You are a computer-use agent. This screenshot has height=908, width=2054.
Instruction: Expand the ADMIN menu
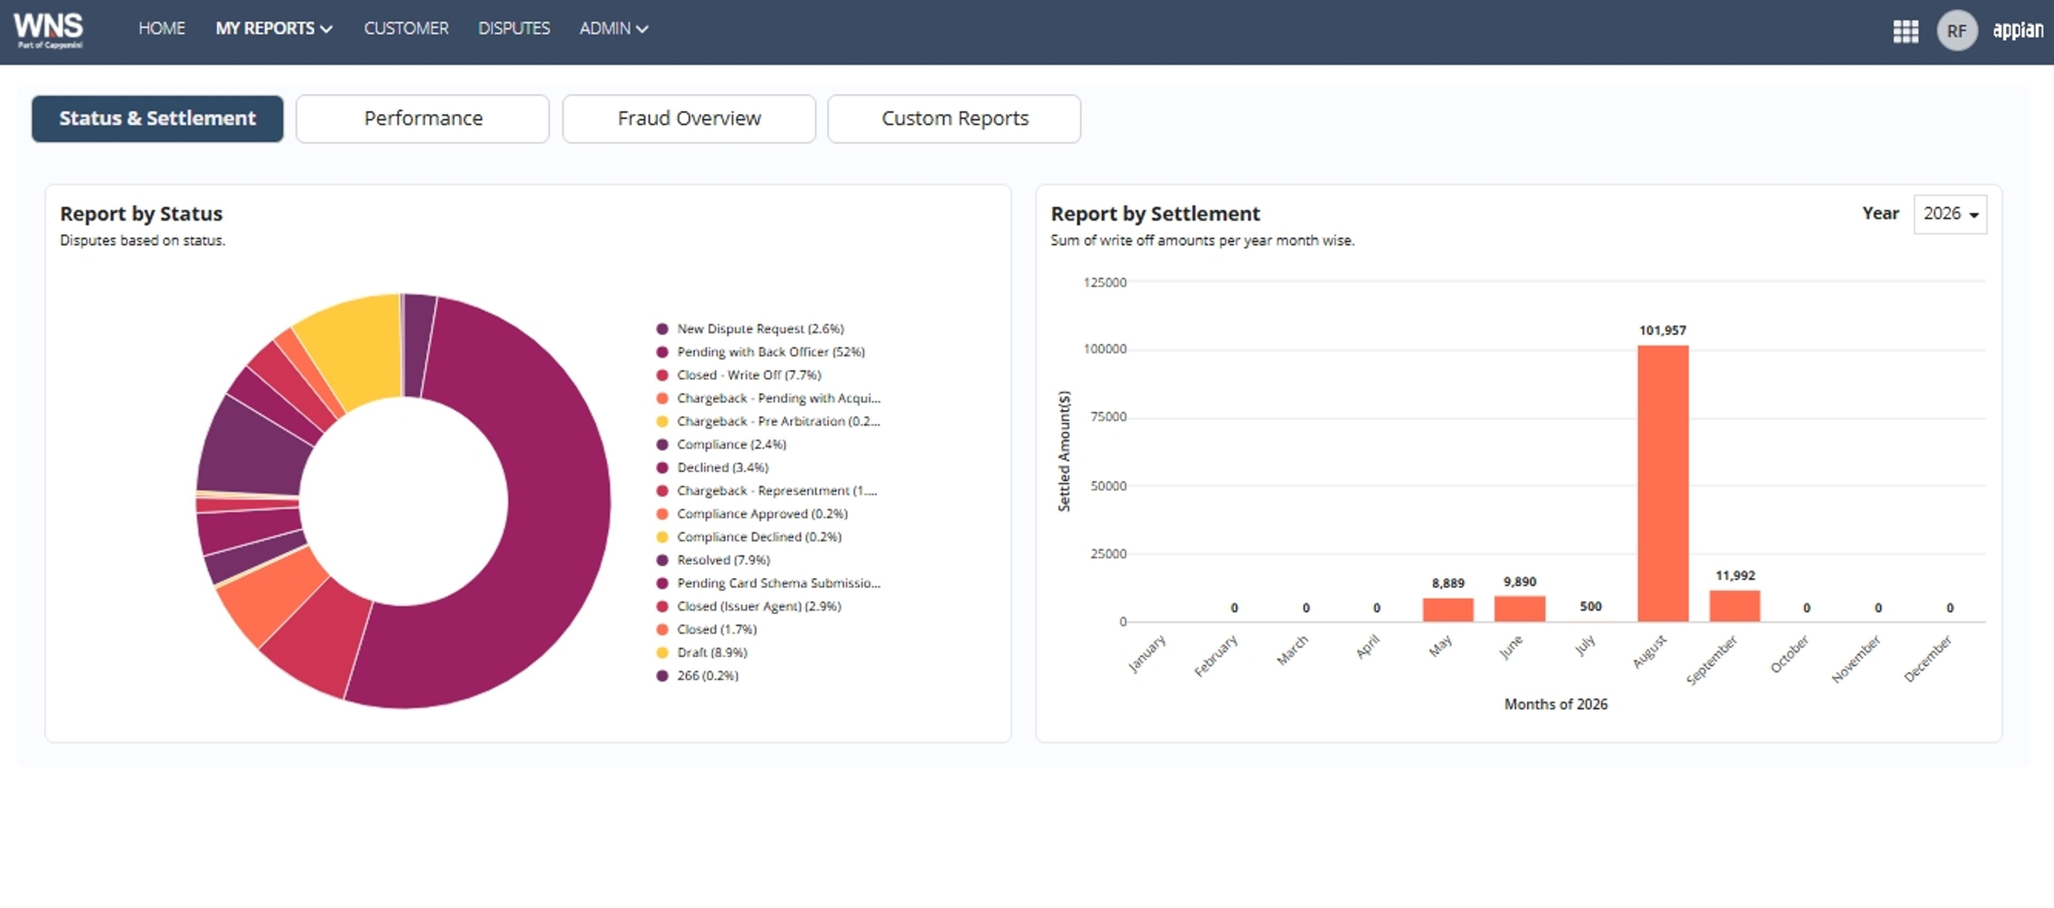point(613,29)
